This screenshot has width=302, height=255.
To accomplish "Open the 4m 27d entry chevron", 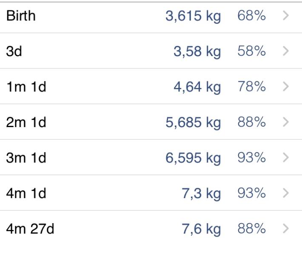I will point(286,229).
